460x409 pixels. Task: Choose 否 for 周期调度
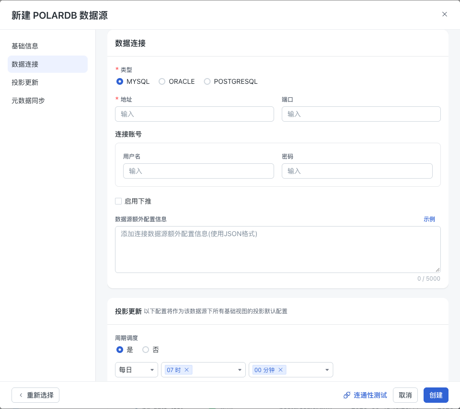(x=146, y=350)
